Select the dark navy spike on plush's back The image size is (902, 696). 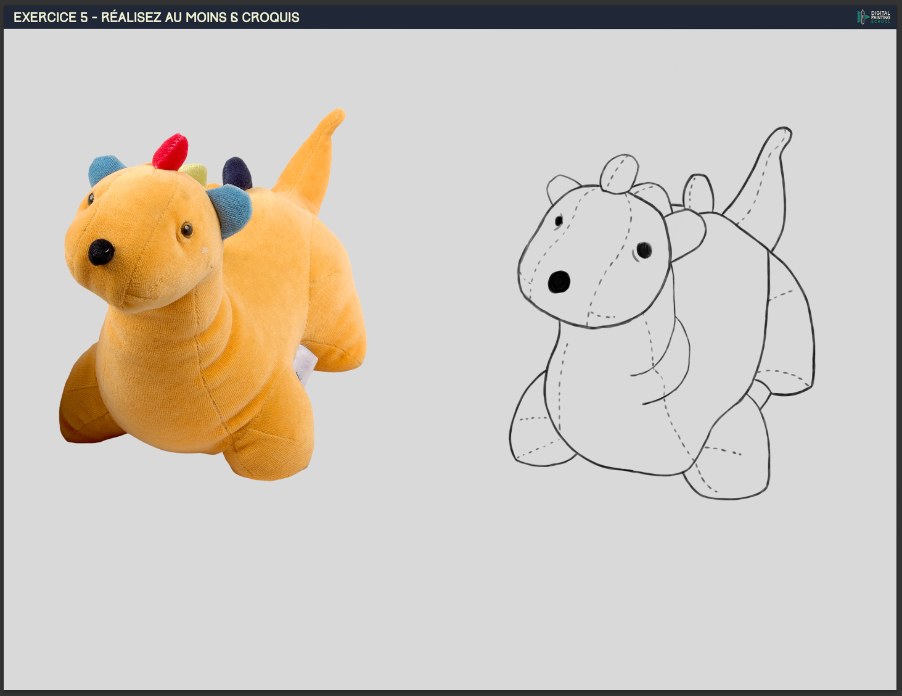[237, 173]
